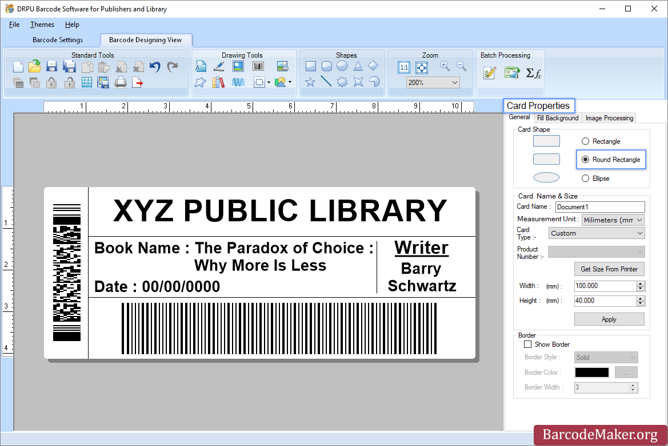Add a barcode from Drawing Tools

pos(258,66)
